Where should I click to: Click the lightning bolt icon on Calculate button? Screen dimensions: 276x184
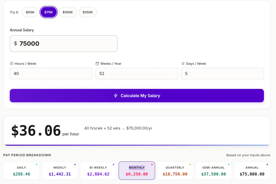click(x=116, y=96)
